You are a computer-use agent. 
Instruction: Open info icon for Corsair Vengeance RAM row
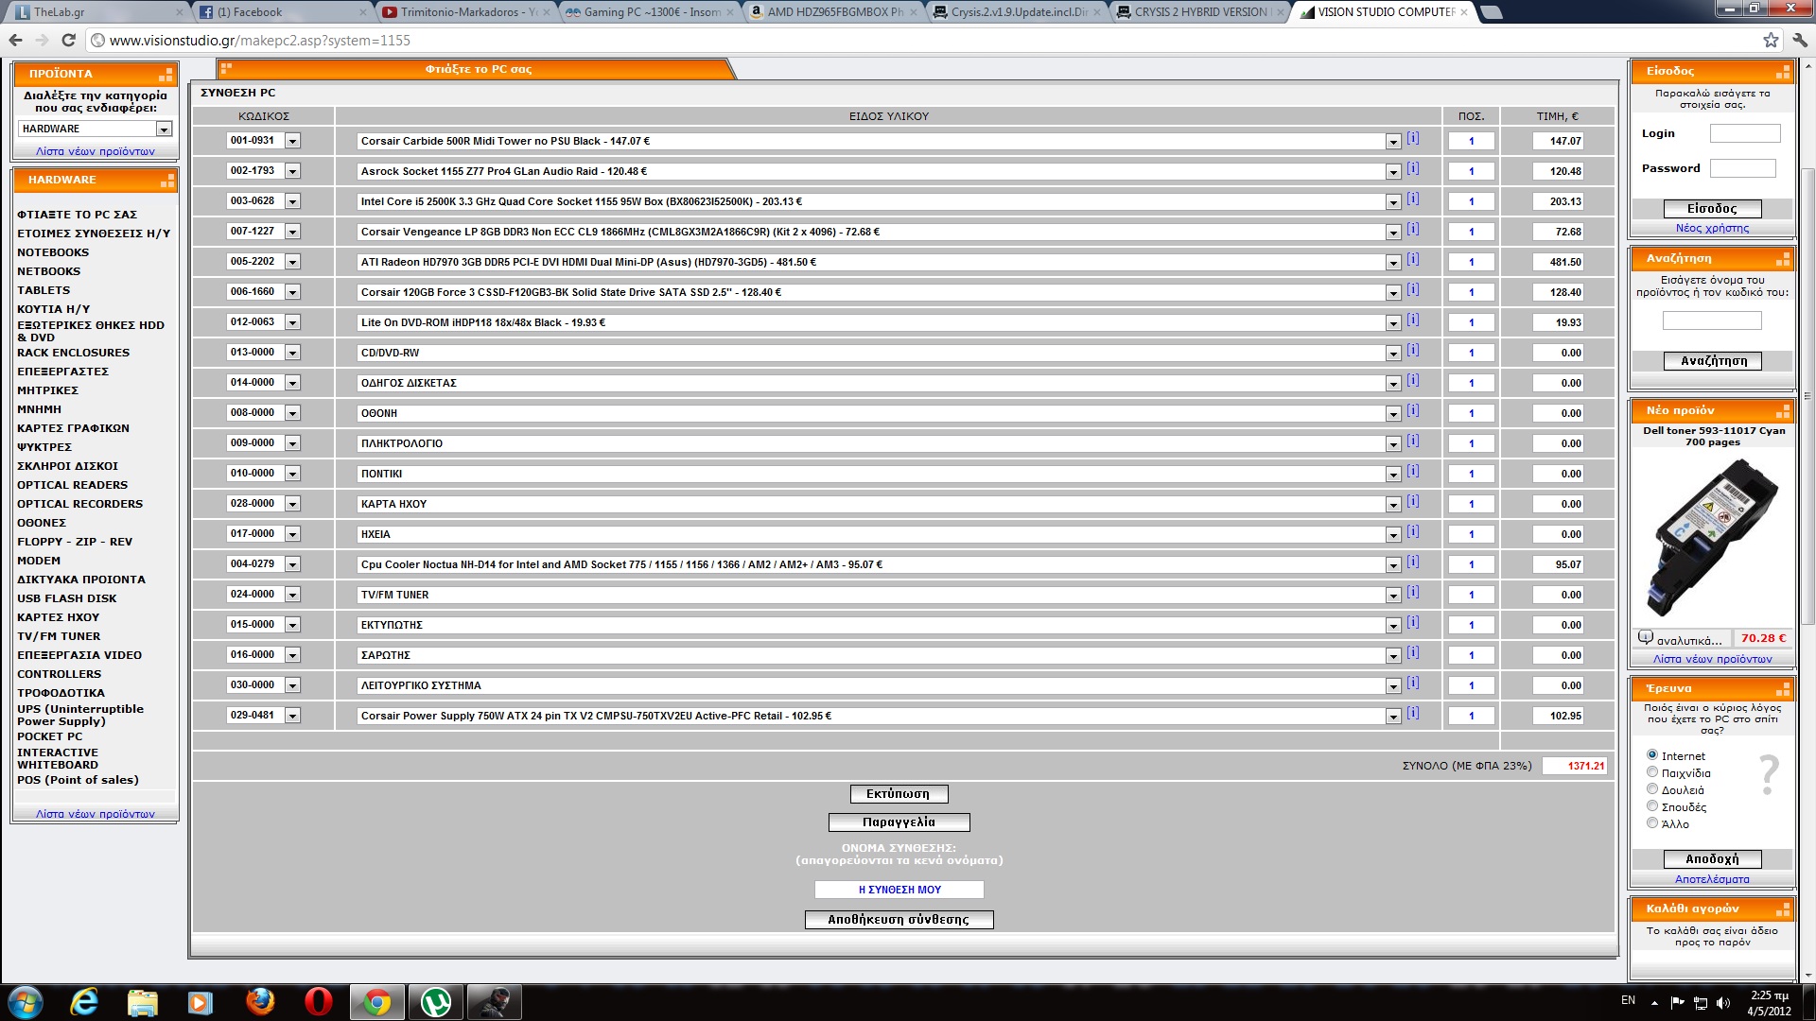point(1412,229)
